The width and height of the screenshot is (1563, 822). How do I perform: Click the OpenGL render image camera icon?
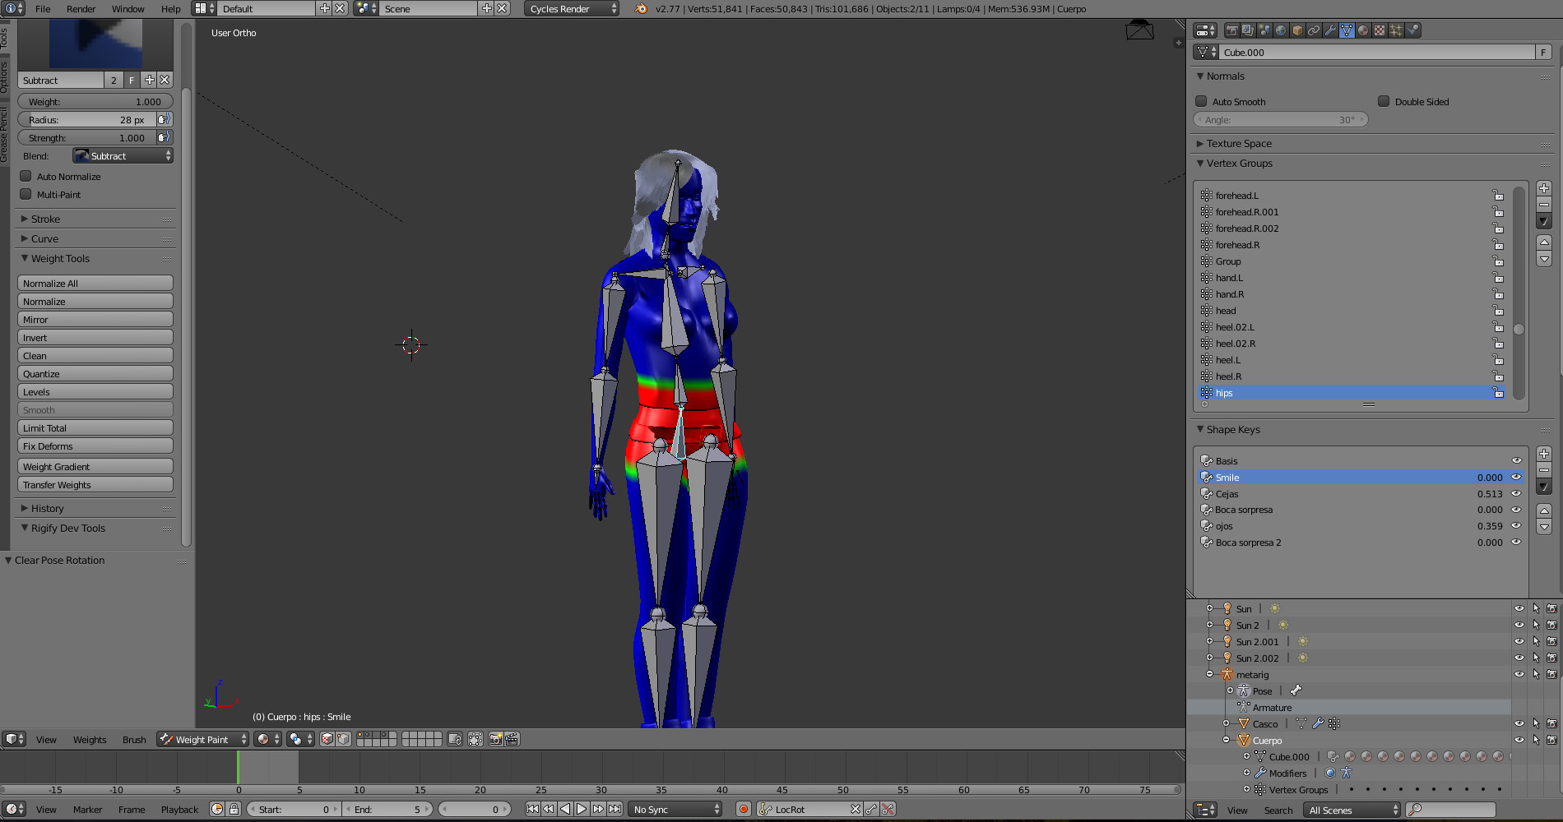(x=495, y=739)
